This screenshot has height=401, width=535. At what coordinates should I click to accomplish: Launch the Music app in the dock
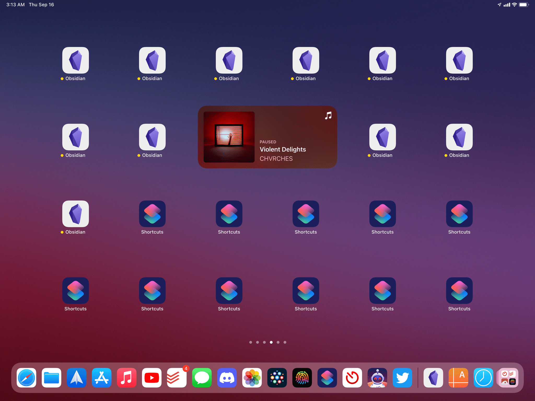point(127,377)
